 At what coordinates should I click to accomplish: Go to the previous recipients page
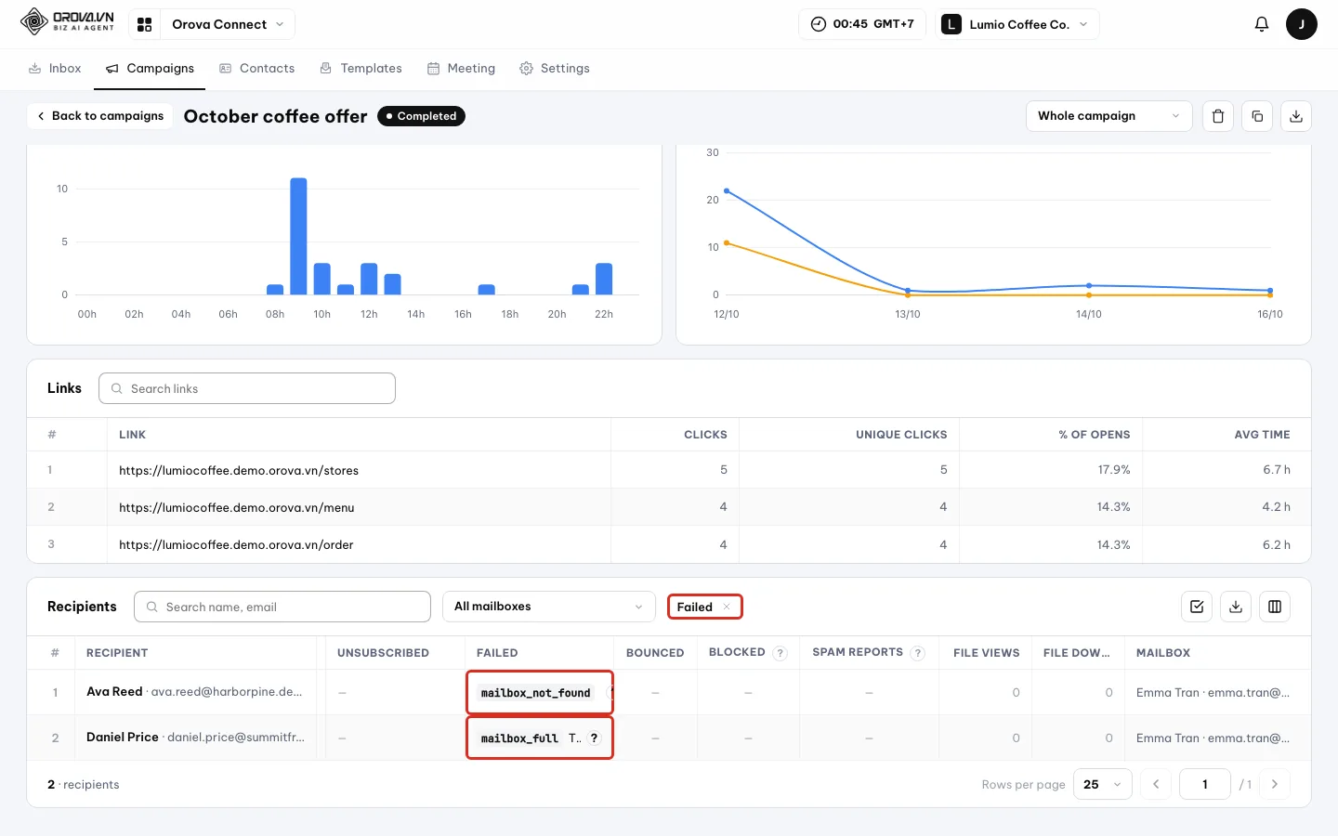pyautogui.click(x=1156, y=784)
